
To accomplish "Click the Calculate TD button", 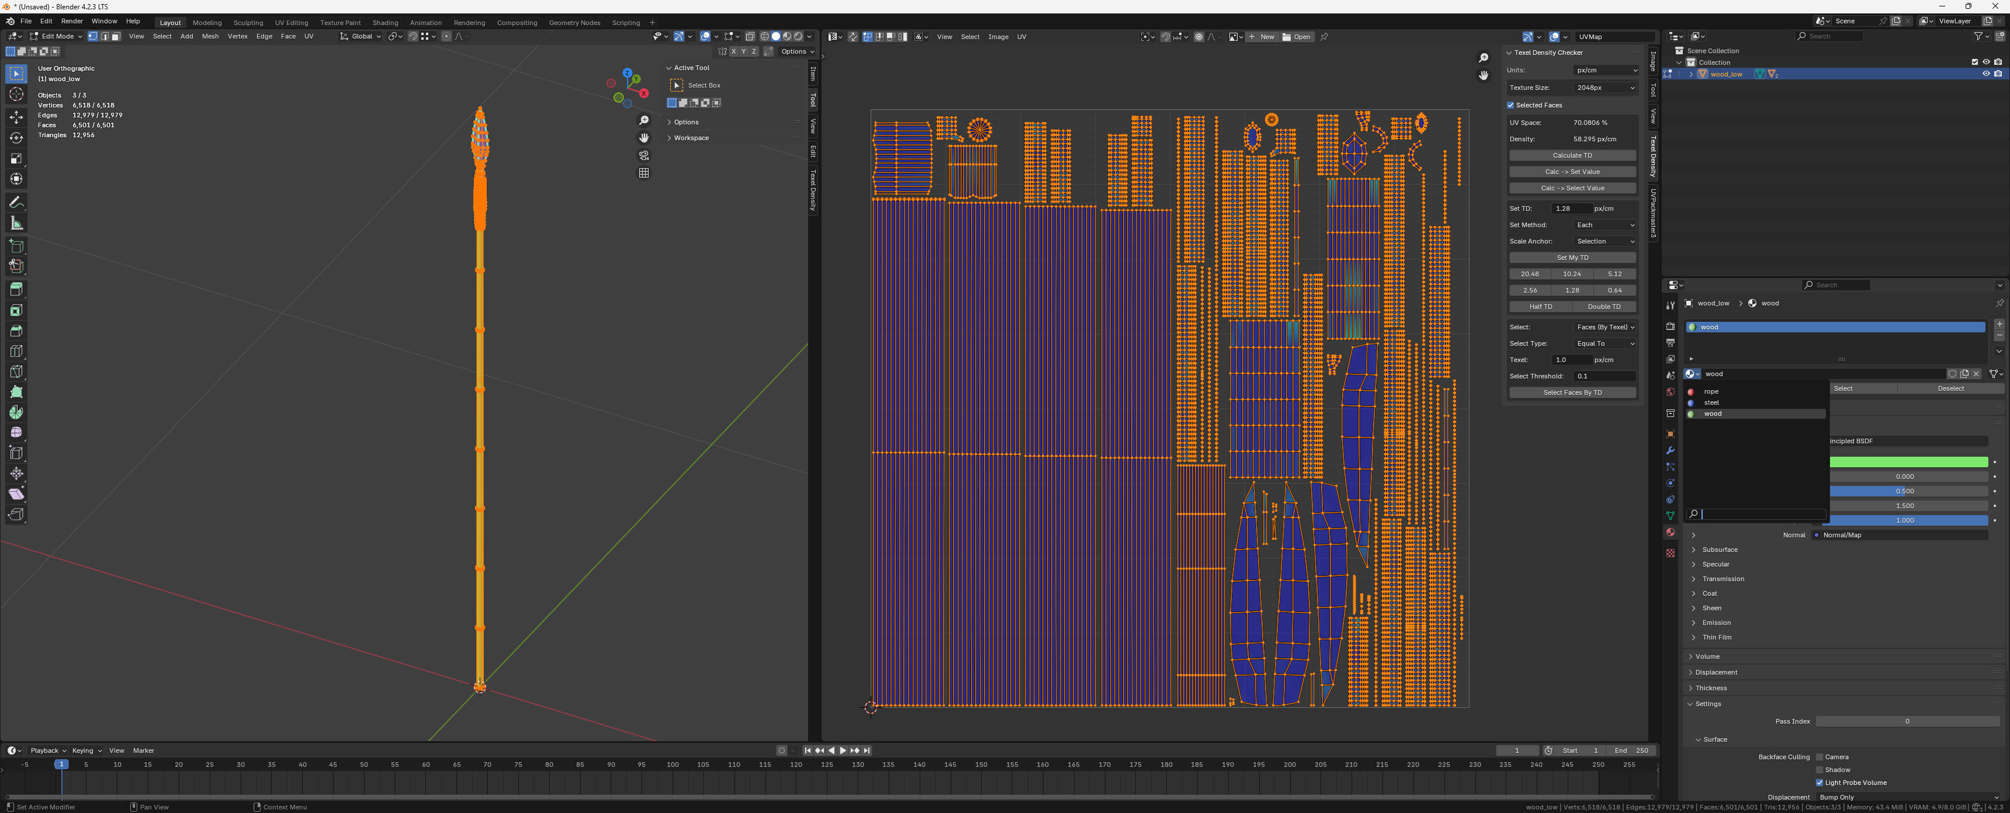I will coord(1572,155).
